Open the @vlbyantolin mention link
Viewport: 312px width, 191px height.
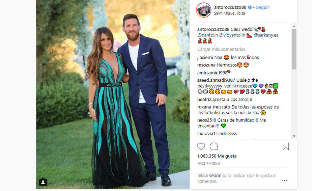pyautogui.click(x=232, y=35)
